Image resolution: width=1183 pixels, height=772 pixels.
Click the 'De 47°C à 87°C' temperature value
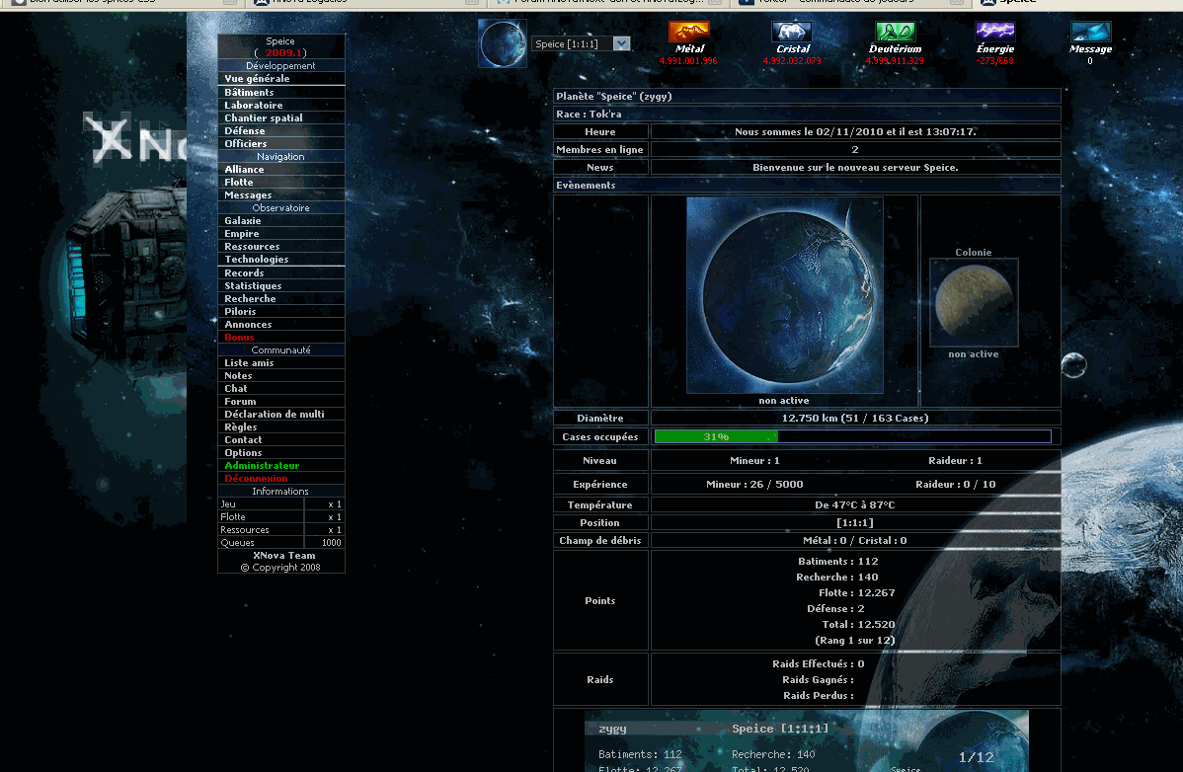(855, 504)
